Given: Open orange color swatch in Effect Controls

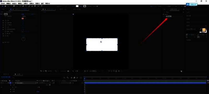Looking at the screenshot, I should tap(23, 19).
